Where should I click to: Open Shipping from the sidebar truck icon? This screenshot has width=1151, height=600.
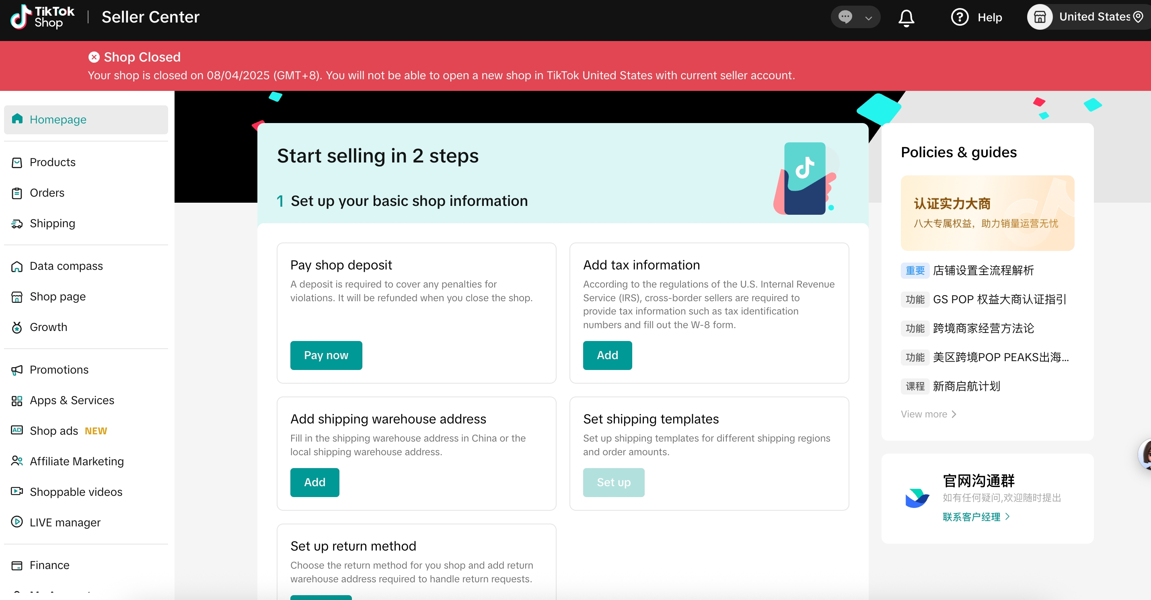[17, 223]
